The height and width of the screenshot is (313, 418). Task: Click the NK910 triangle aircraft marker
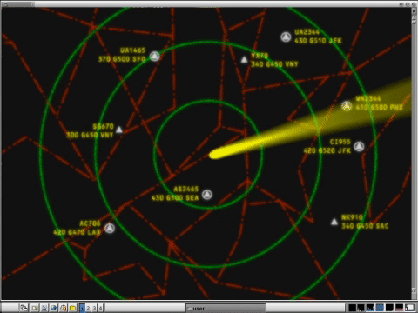[334, 222]
